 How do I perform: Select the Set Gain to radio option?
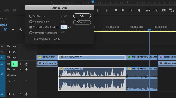[31, 16]
